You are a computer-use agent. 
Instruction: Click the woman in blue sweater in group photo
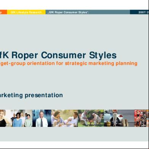(18, 120)
